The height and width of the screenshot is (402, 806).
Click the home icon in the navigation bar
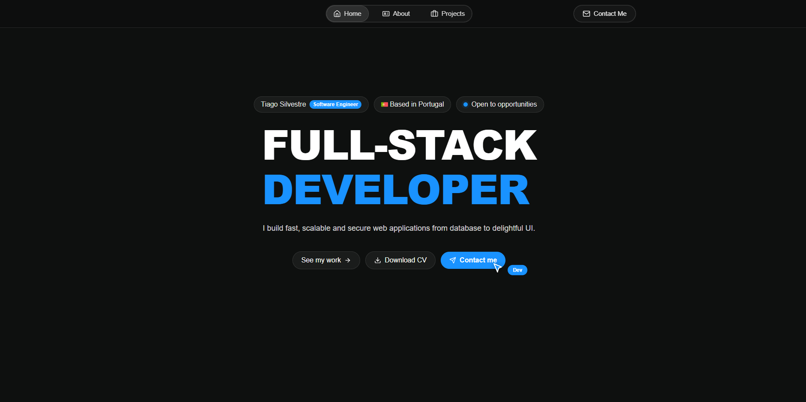pyautogui.click(x=337, y=13)
